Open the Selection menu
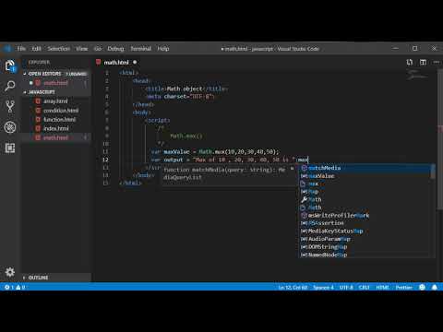This screenshot has width=443, height=332. 58,49
